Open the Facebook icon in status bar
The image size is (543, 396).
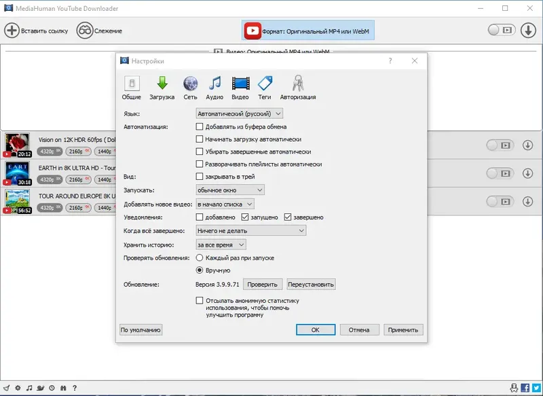[525, 388]
